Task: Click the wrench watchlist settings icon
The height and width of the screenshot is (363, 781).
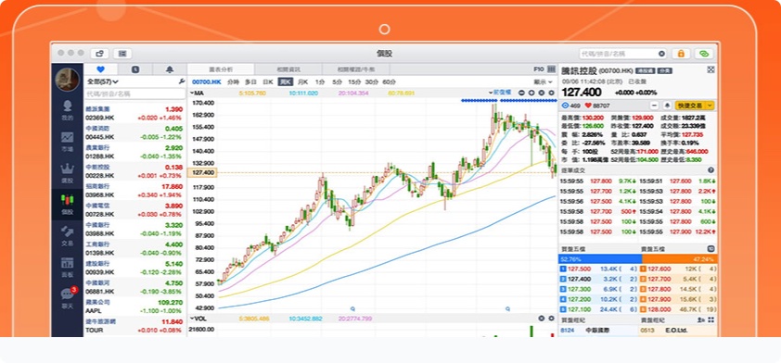Action: 181,81
